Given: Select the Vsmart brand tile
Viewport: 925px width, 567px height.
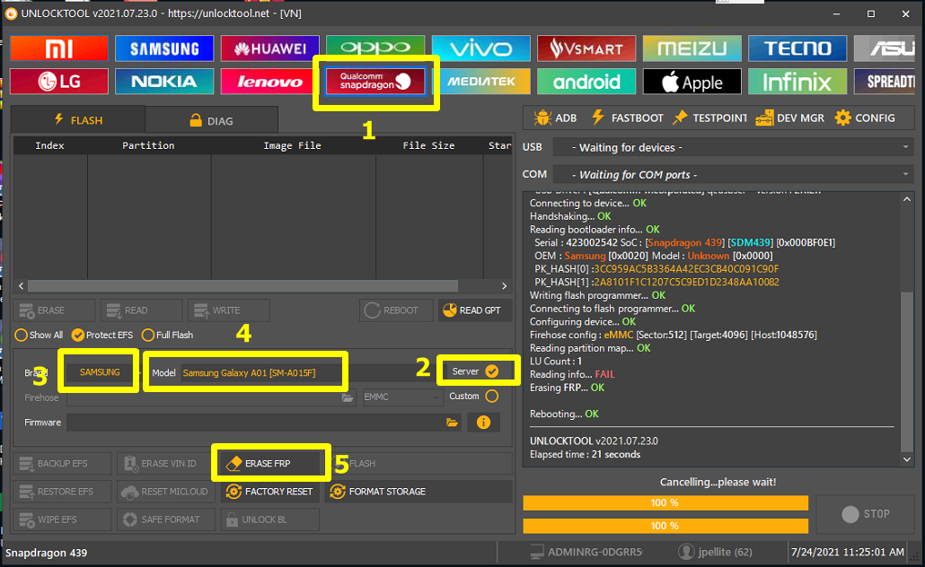Looking at the screenshot, I should [586, 48].
